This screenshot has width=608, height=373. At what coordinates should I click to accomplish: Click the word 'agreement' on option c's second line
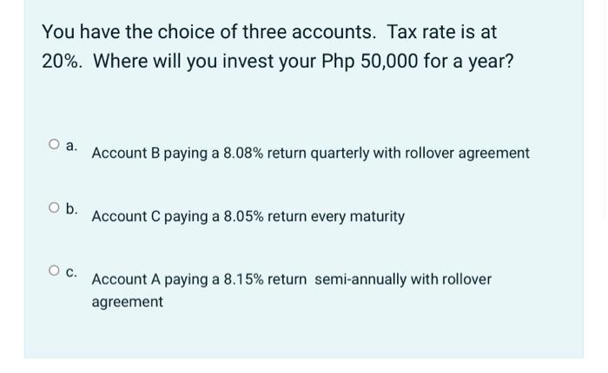127,302
